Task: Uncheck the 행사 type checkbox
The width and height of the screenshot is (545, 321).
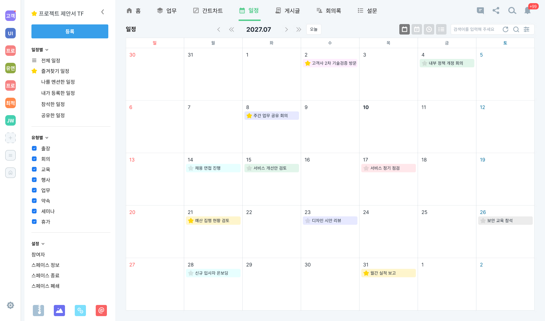Action: coord(34,180)
